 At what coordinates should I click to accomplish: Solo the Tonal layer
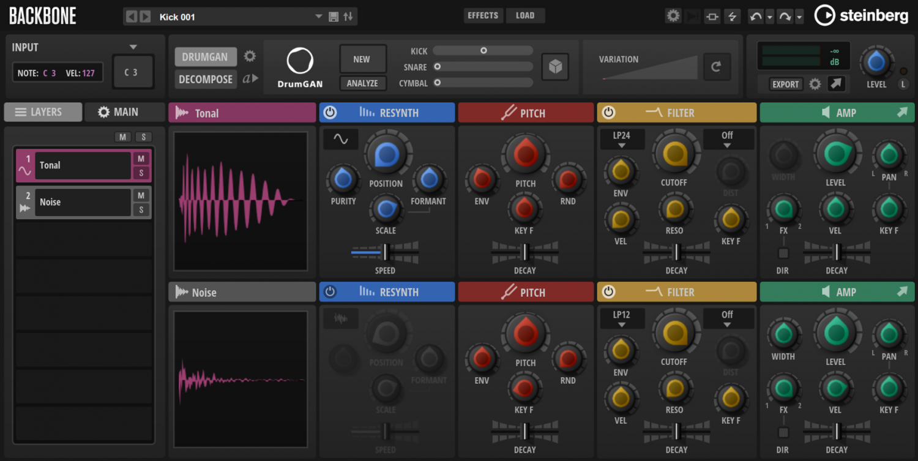[x=141, y=173]
